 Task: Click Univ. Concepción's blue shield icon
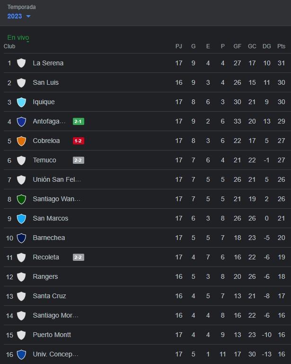pos(21,355)
